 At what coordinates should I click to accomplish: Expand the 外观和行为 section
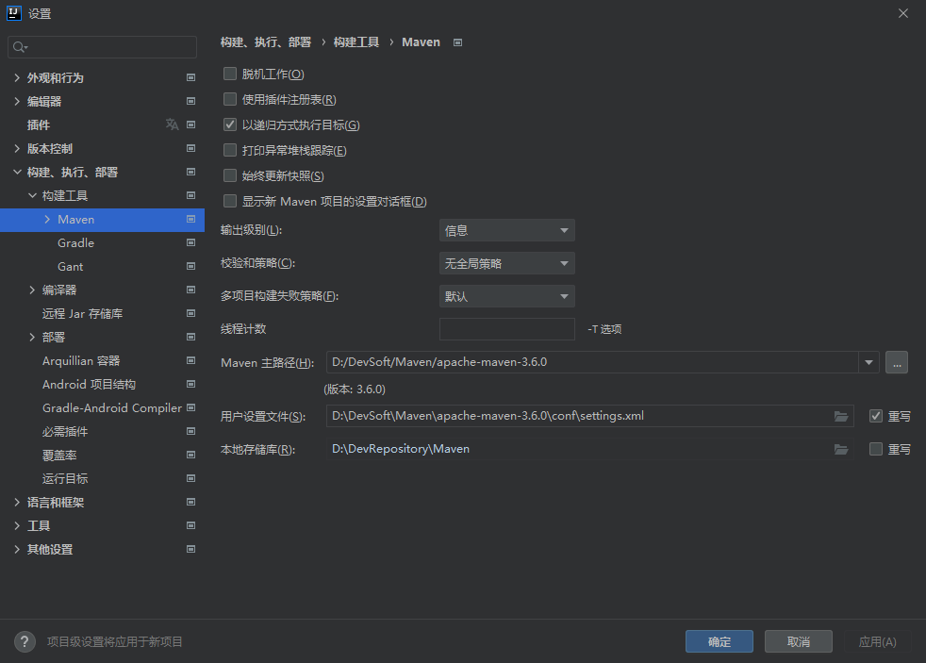pos(16,77)
